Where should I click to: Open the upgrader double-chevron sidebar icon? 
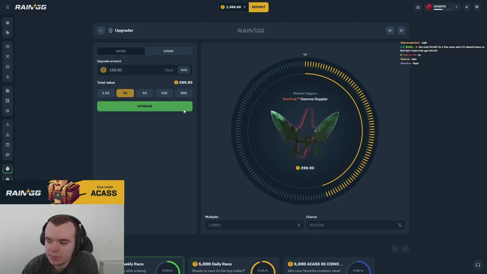click(7, 77)
